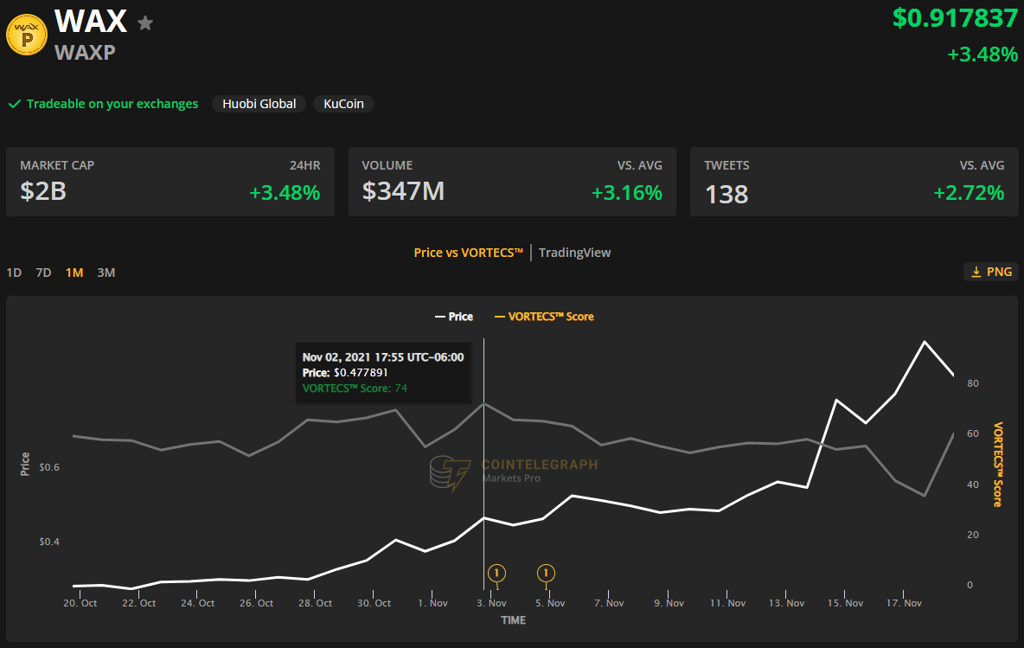Select the 1M time range
1024x648 pixels.
(x=74, y=273)
